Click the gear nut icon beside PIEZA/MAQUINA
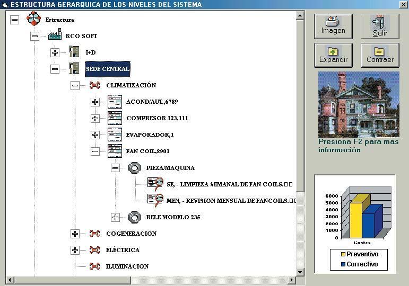The width and height of the screenshot is (409, 286). pos(134,168)
